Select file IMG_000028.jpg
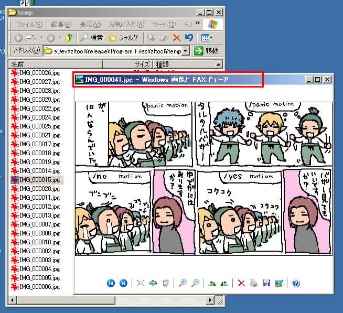 (x=36, y=91)
